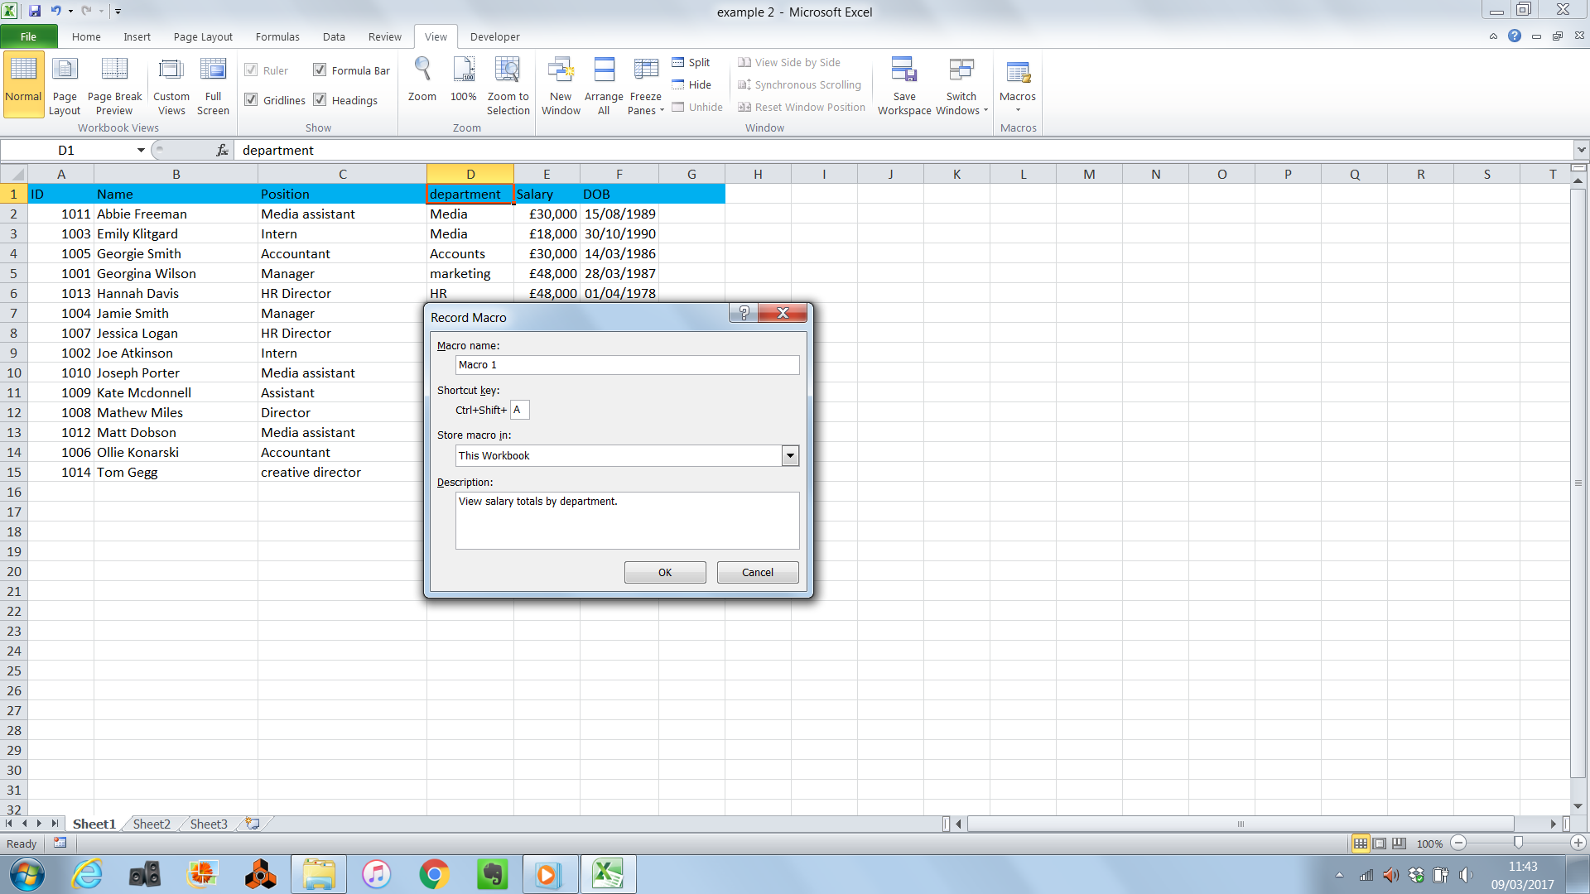The width and height of the screenshot is (1590, 894).
Task: Expand the Name Box dropdown
Action: (141, 150)
